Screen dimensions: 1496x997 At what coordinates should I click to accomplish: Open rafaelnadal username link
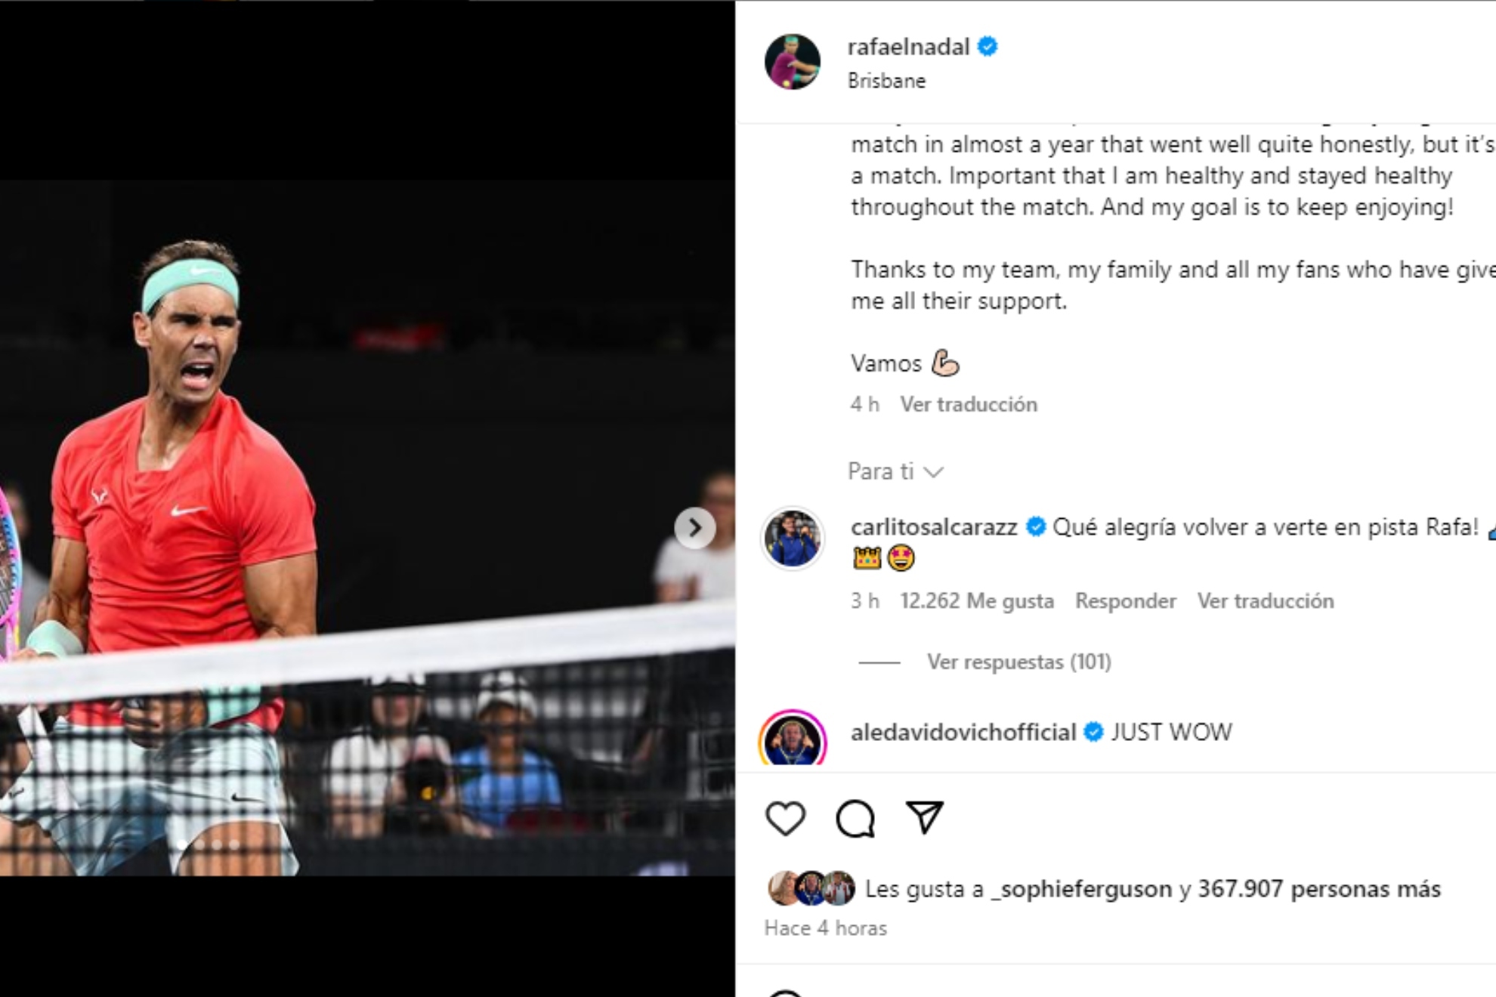[908, 47]
